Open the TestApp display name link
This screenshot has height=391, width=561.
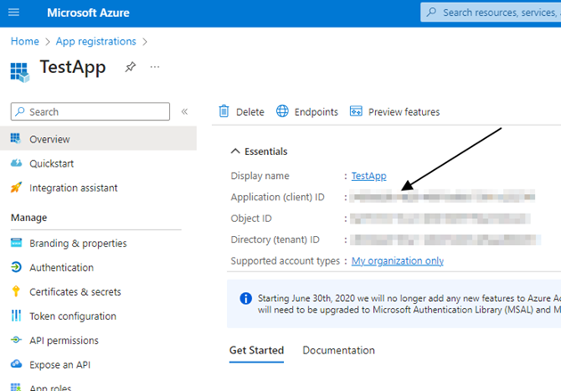369,176
